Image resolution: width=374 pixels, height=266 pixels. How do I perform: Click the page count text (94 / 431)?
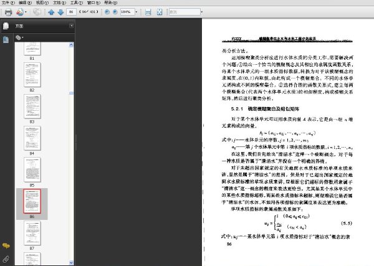(x=89, y=12)
